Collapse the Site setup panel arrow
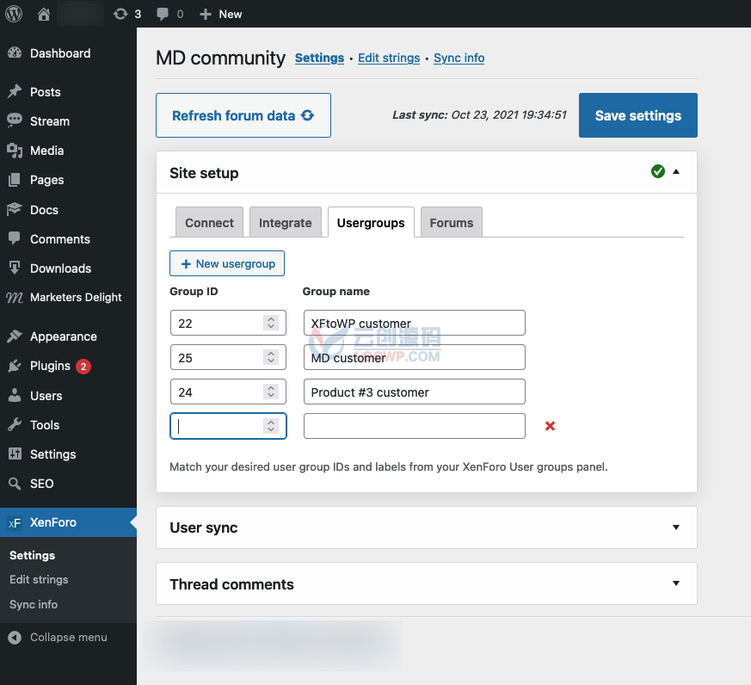 (x=676, y=171)
